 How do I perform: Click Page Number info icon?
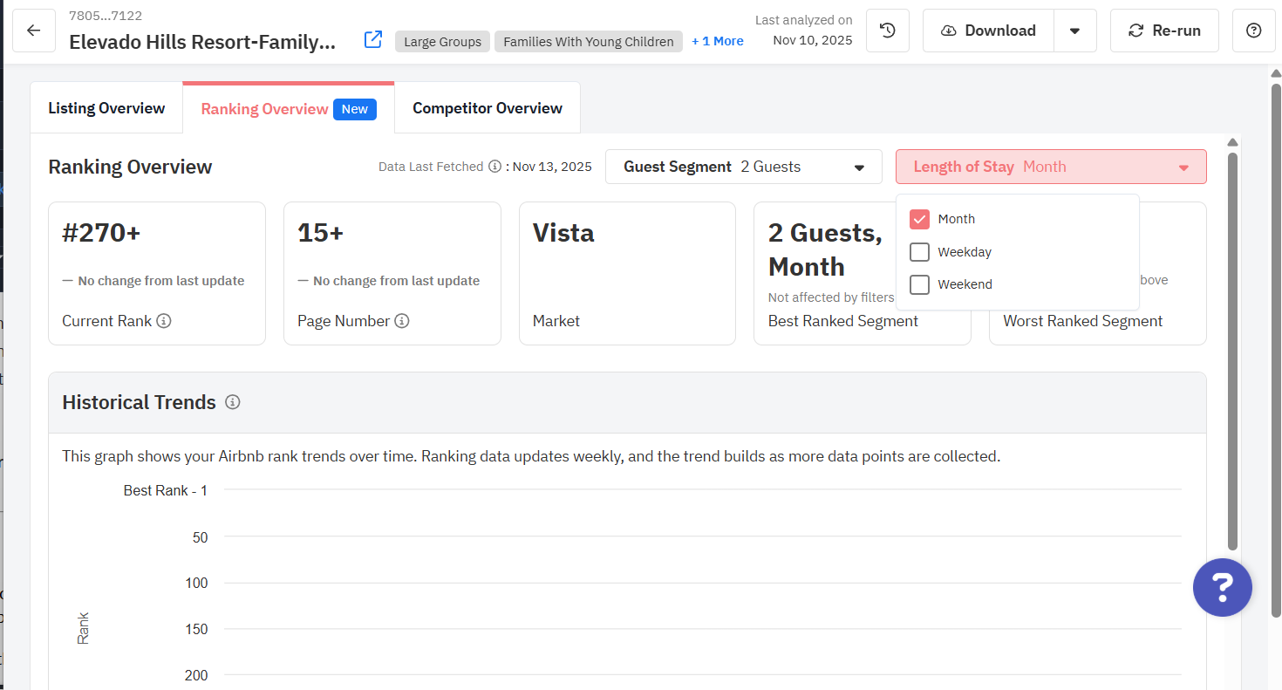(x=402, y=321)
